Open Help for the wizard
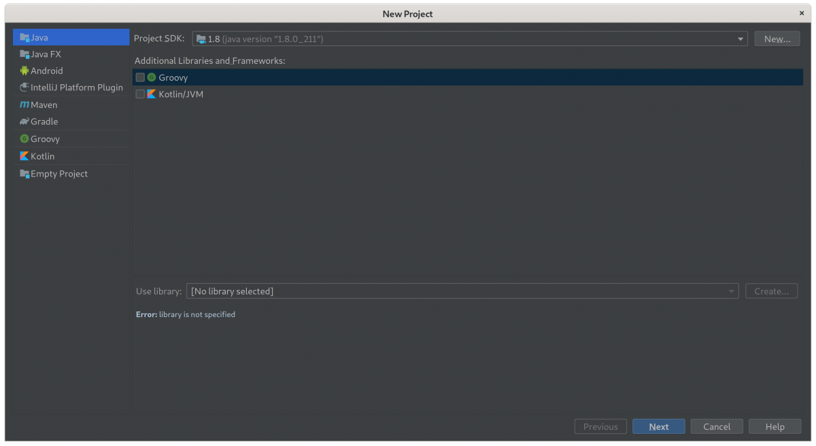This screenshot has width=816, height=446. 775,426
